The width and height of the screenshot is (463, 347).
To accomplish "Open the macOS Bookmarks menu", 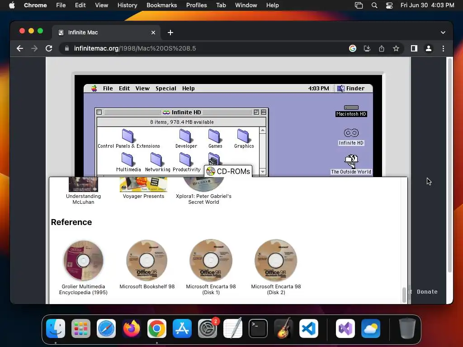I will pyautogui.click(x=161, y=5).
